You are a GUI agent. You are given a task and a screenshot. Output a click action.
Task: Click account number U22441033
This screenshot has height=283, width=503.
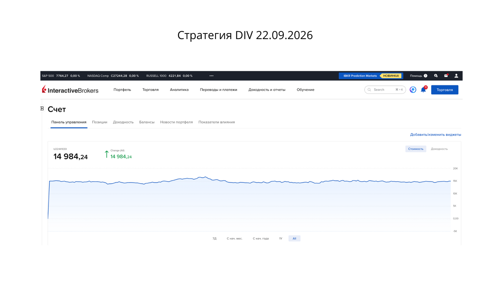click(x=60, y=149)
